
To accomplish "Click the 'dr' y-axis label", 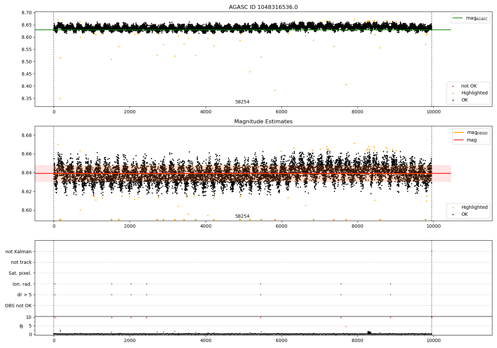I will 22,326.
